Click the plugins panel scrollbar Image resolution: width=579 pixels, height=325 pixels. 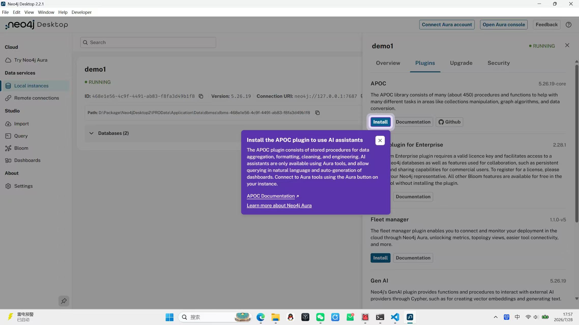tap(577, 144)
